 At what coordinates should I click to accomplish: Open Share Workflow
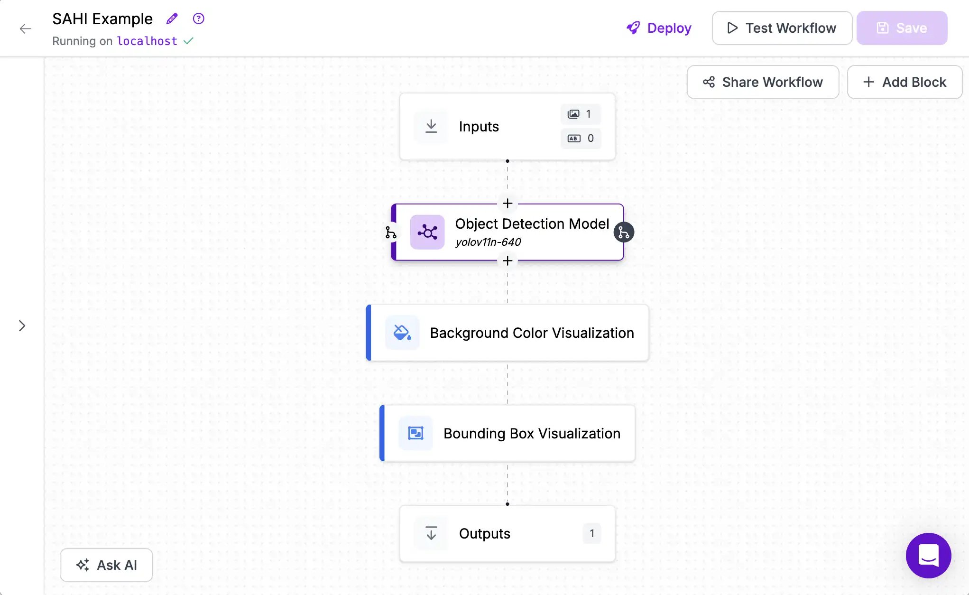click(763, 82)
